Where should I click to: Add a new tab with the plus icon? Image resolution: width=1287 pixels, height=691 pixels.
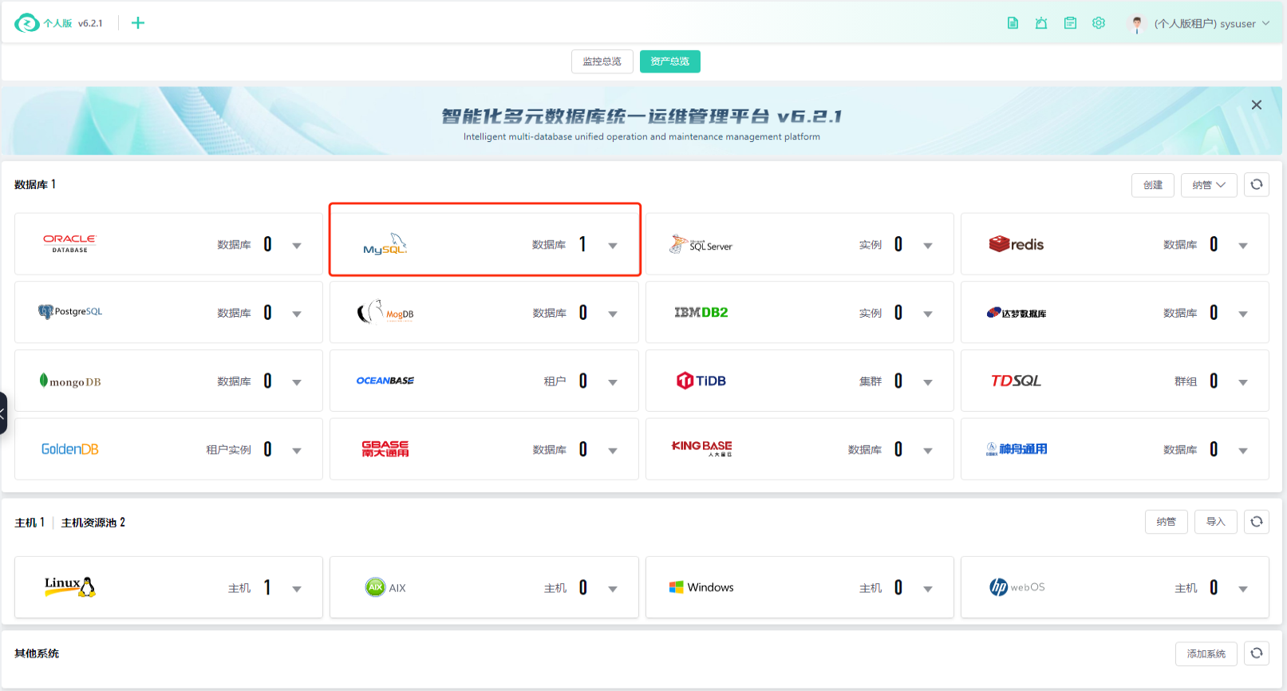pyautogui.click(x=138, y=23)
